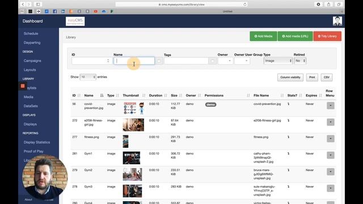Open row menu for Gym3
Viewport: 363px width, 204px height.
click(330, 188)
